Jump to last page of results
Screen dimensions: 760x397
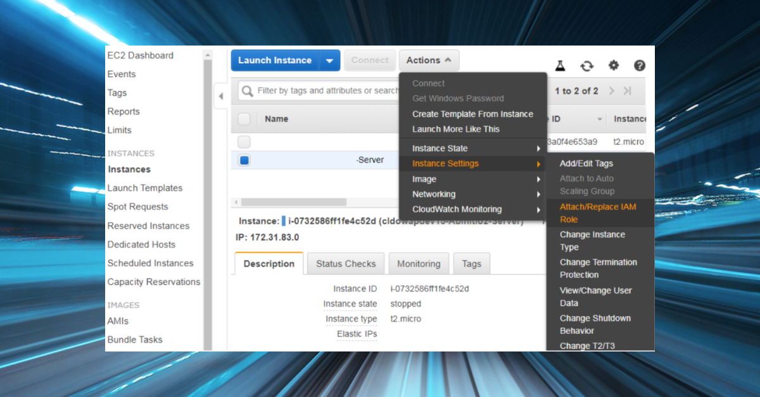627,91
